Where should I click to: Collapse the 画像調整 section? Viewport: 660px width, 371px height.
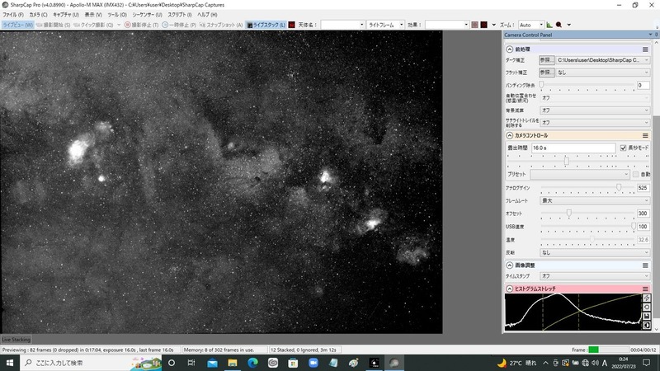(x=509, y=265)
